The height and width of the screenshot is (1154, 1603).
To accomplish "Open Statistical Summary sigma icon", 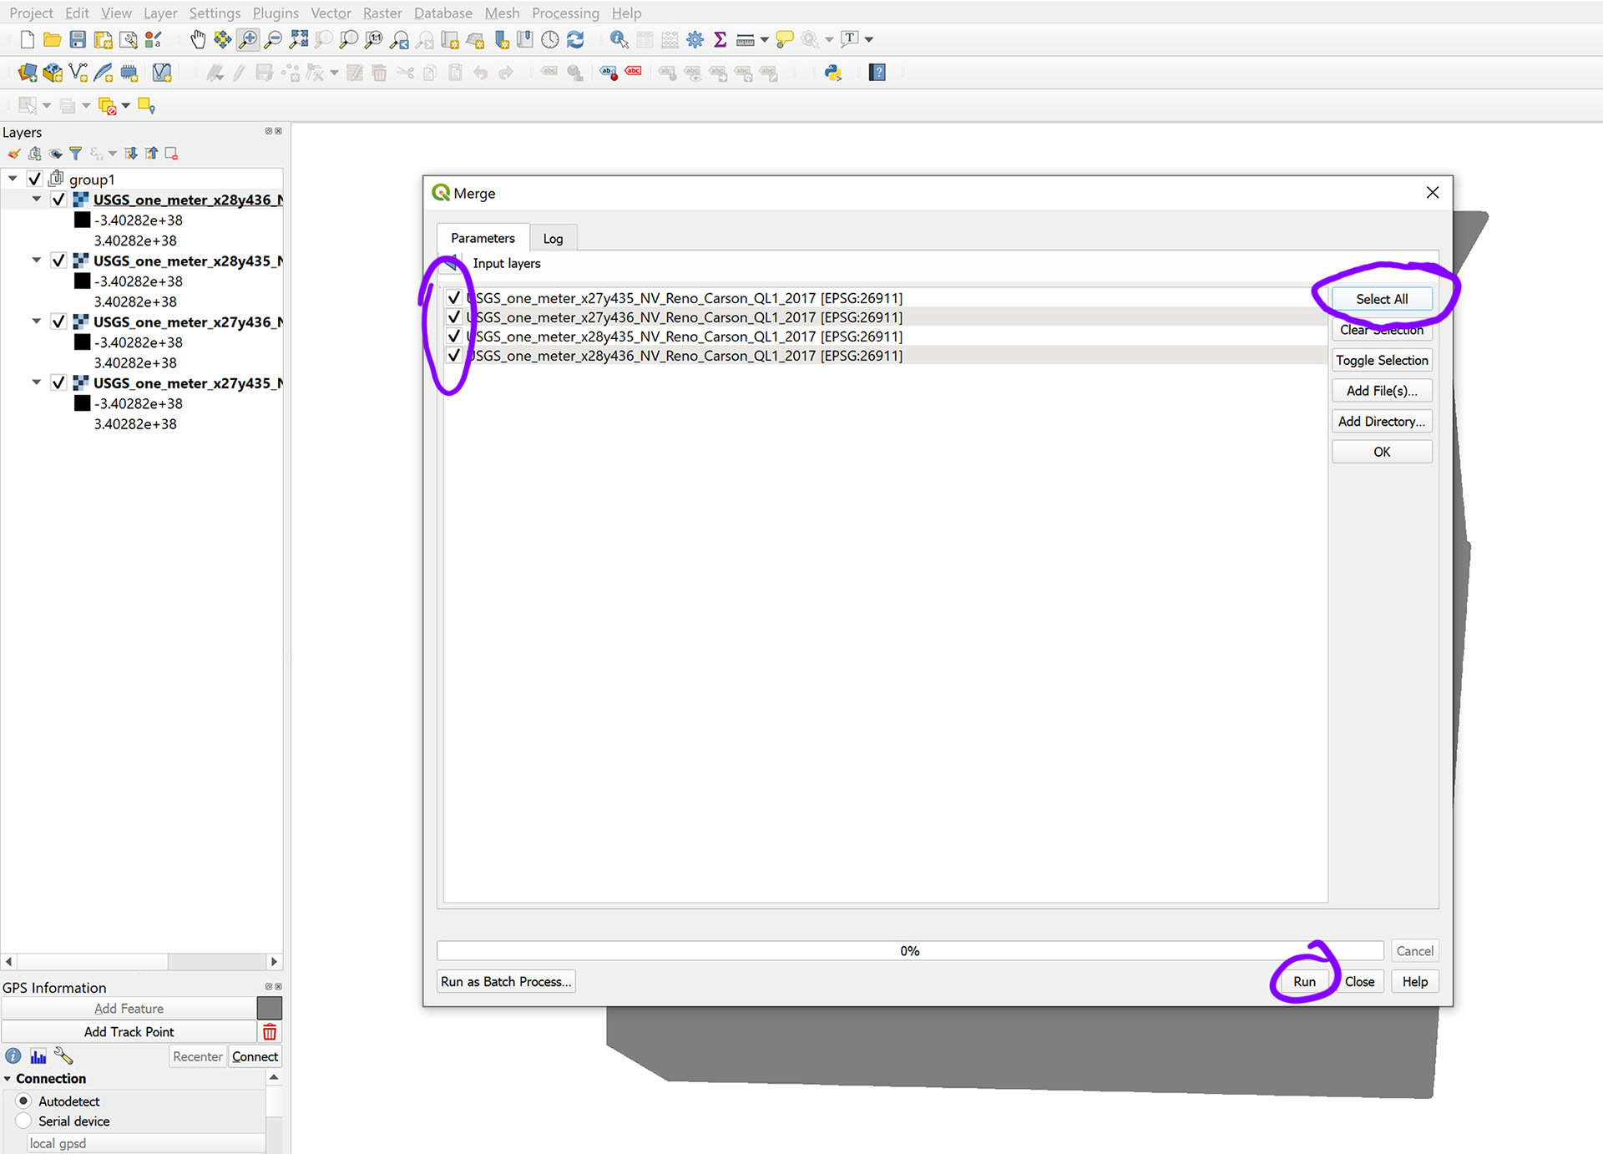I will pos(720,39).
